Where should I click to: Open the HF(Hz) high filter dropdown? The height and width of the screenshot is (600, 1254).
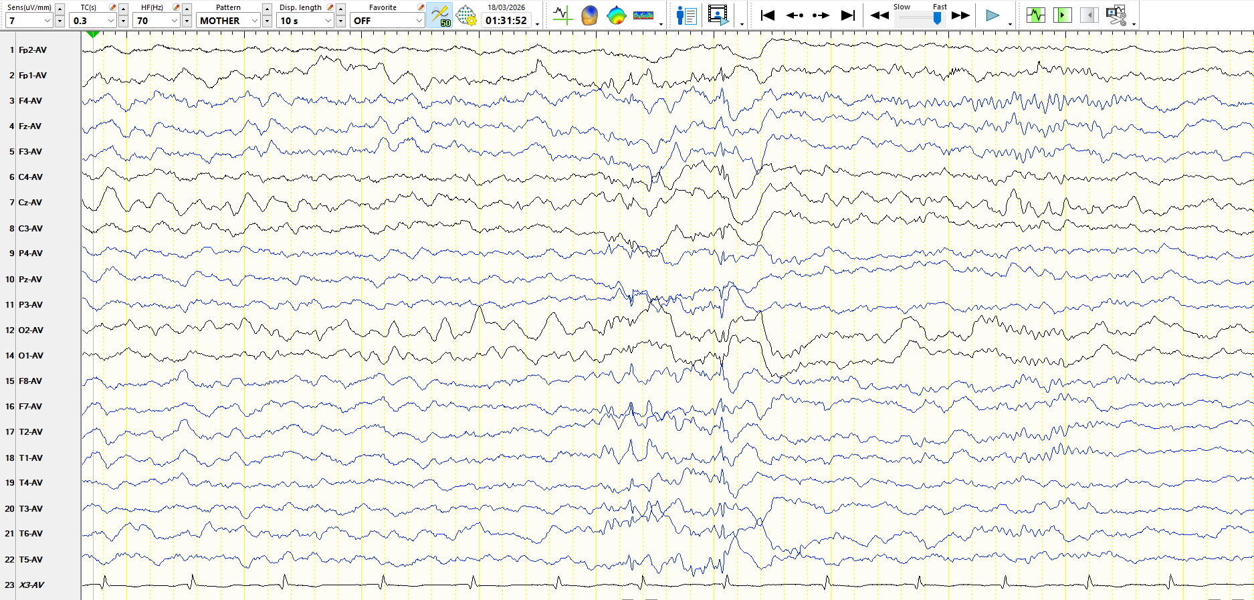tap(156, 21)
